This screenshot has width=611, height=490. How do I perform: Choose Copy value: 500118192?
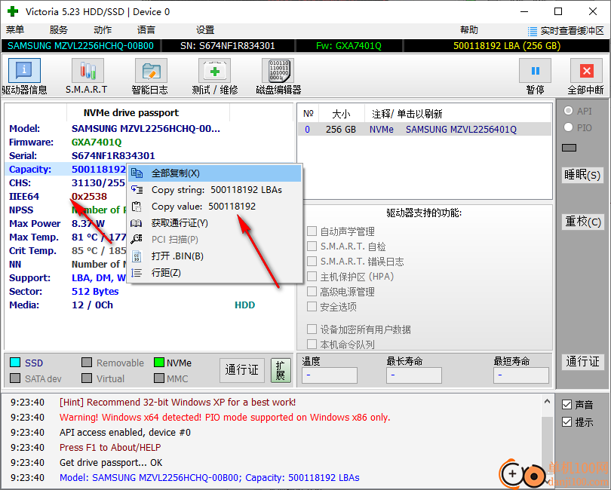pyautogui.click(x=215, y=207)
